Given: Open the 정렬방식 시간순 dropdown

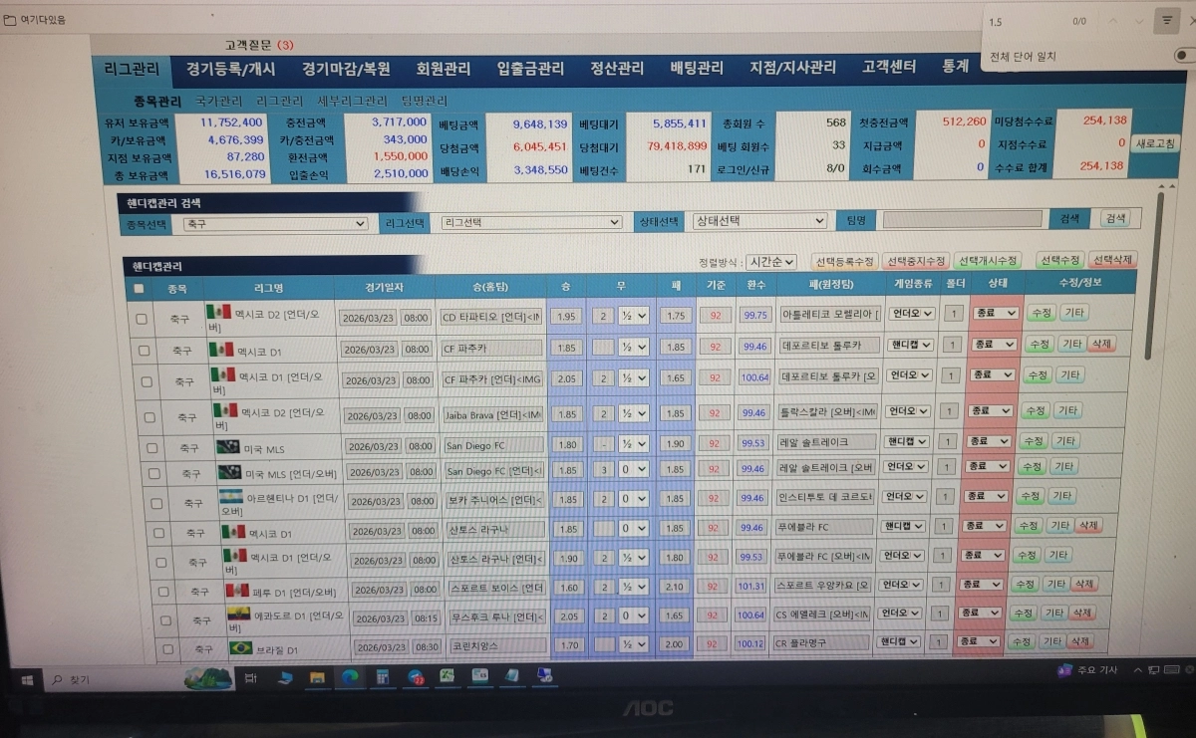Looking at the screenshot, I should tap(771, 262).
